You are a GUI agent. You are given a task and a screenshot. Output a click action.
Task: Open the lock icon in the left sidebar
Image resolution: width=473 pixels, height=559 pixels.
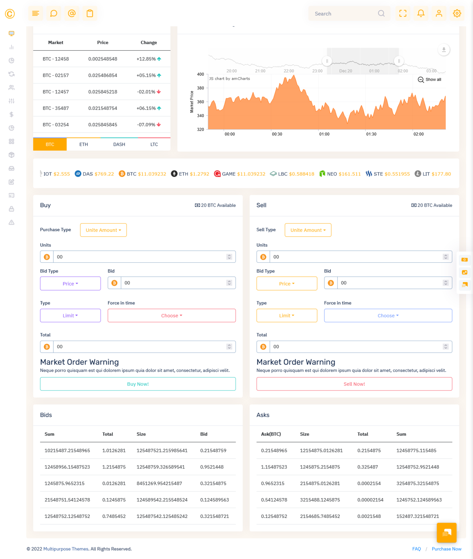tap(11, 209)
